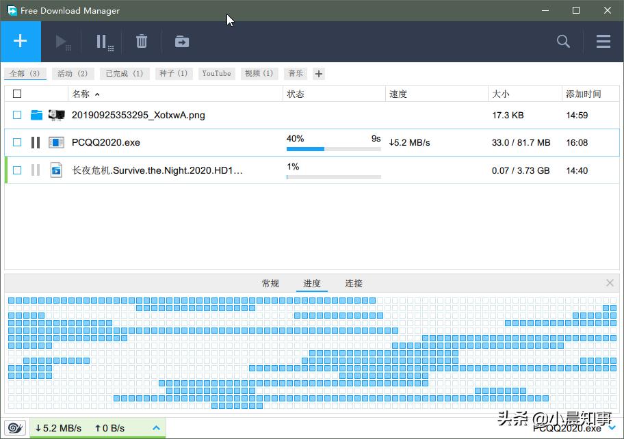Click the chunk progress map grid
This screenshot has width=624, height=439.
tap(313, 353)
